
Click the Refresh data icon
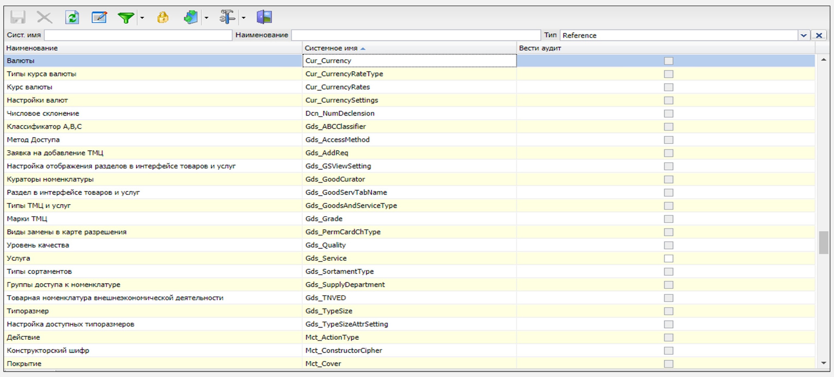tap(72, 17)
